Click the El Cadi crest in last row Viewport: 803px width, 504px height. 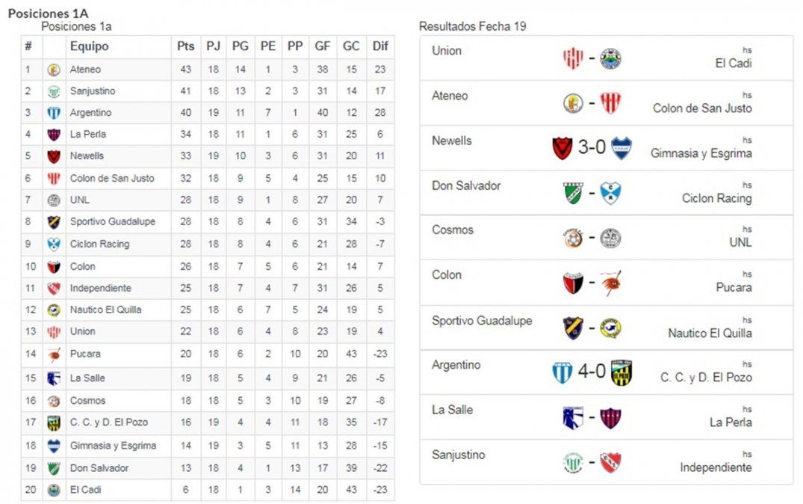[54, 490]
